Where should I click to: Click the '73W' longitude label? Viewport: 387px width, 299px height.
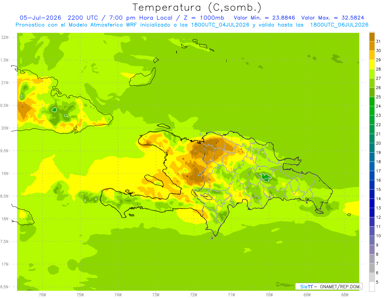click(x=156, y=295)
